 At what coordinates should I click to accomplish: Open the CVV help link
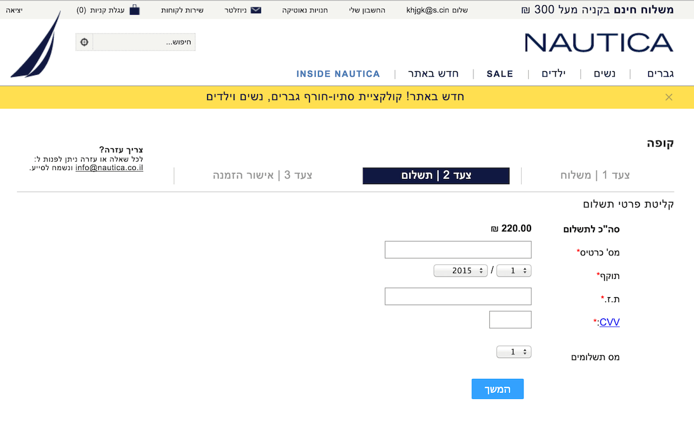coord(609,322)
